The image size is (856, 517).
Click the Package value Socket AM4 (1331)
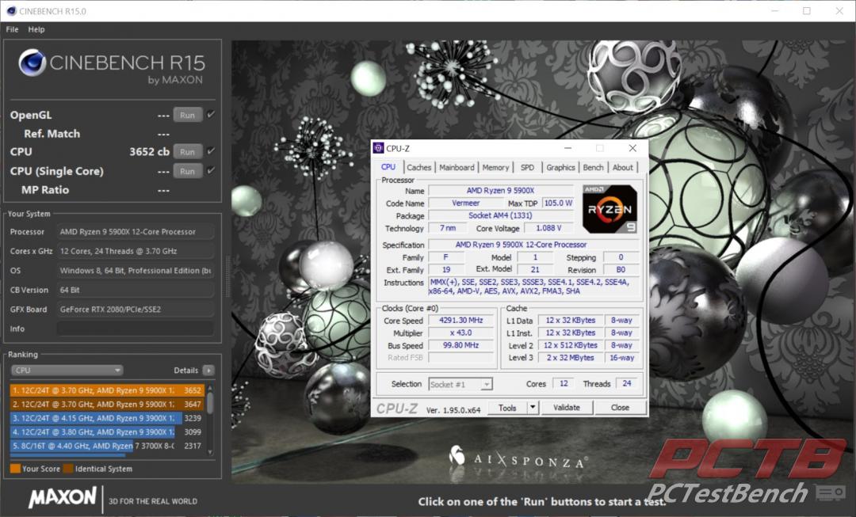[x=501, y=215]
